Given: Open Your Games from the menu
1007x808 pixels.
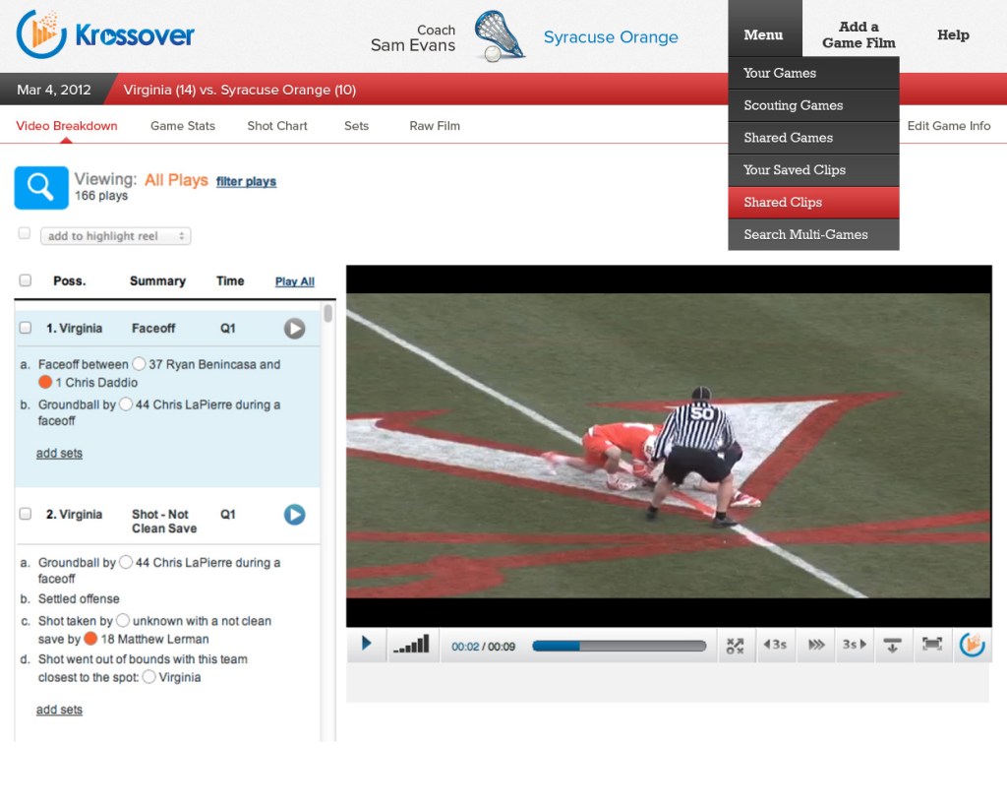Looking at the screenshot, I should pos(813,73).
